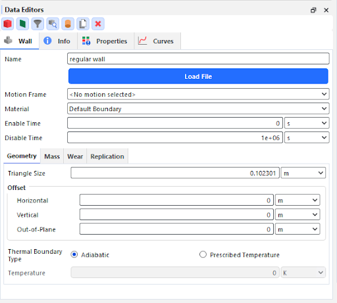Click the orange cylinder icon

[68, 24]
